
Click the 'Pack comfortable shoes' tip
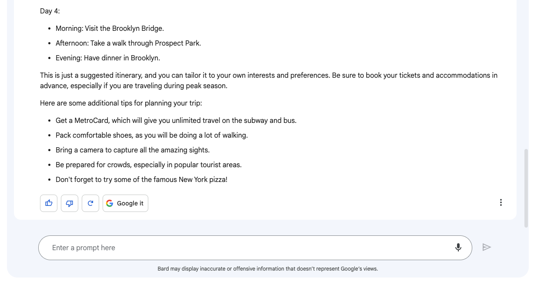pos(152,135)
